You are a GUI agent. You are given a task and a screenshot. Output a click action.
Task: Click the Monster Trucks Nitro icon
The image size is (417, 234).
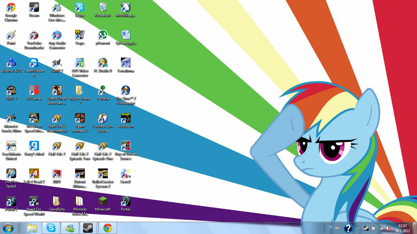coord(11,123)
